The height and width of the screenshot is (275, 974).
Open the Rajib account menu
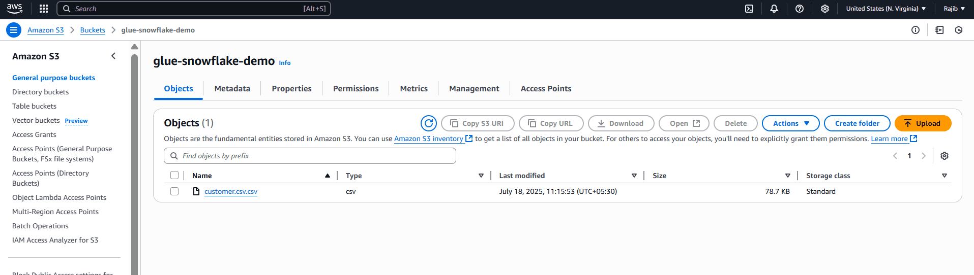pos(954,9)
